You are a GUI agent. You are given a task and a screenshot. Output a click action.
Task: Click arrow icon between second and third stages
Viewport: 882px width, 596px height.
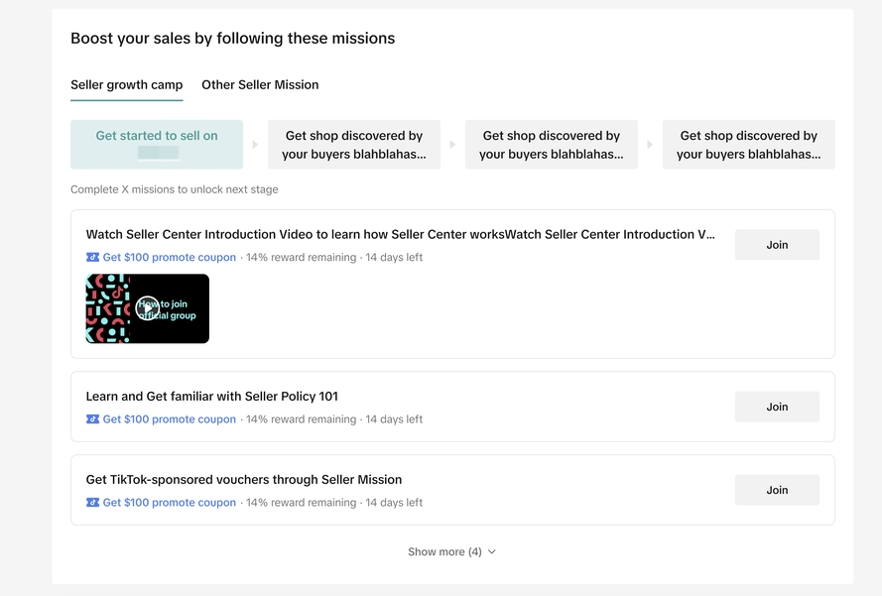pyautogui.click(x=452, y=145)
